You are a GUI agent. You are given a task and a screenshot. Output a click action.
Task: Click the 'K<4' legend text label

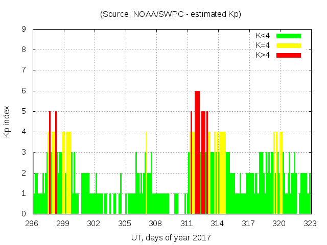[x=264, y=36]
